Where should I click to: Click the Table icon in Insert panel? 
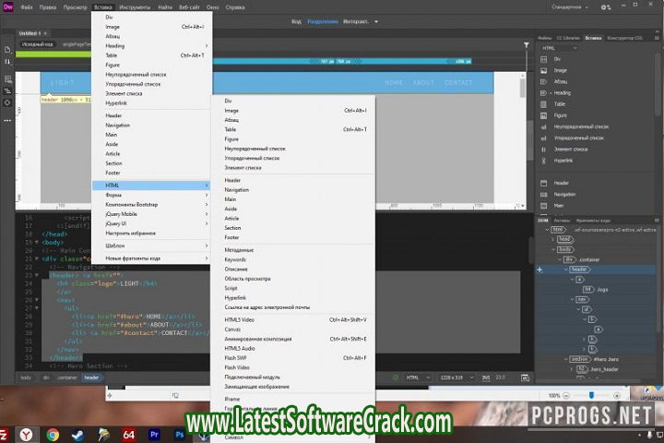(543, 104)
